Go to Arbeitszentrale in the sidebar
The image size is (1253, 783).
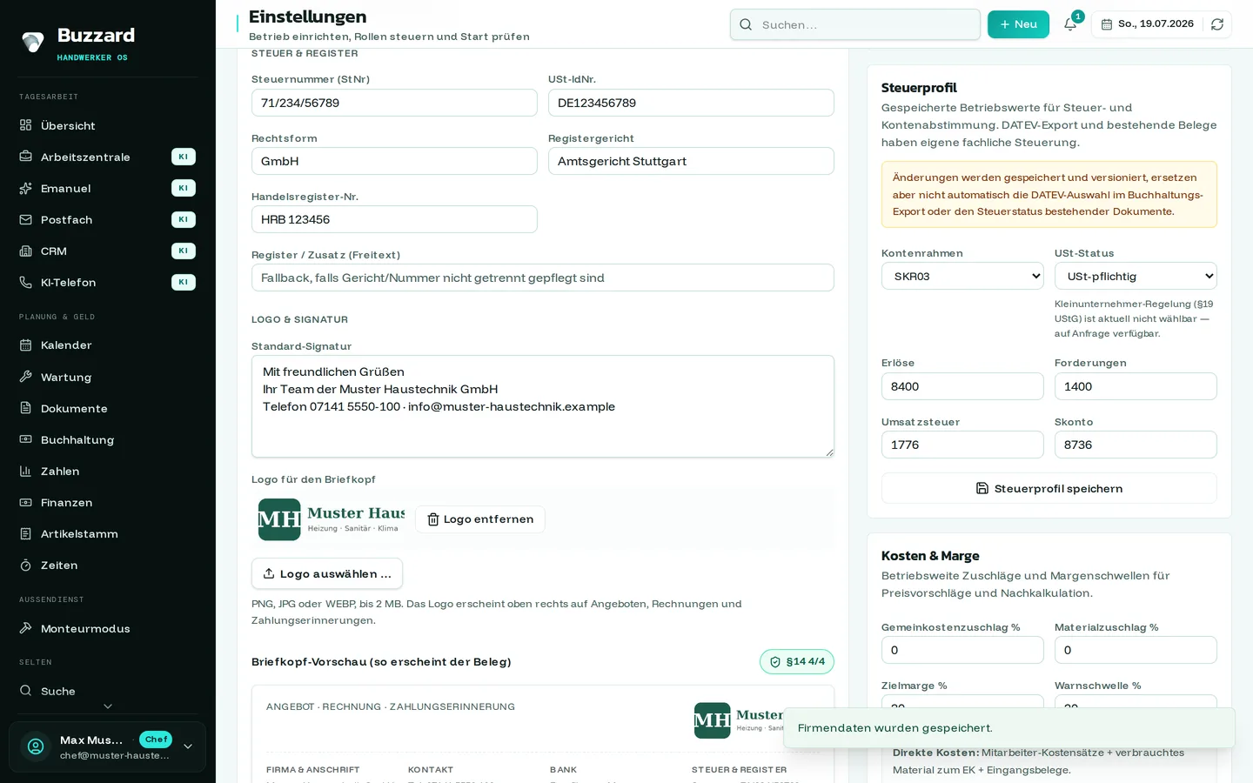point(108,157)
